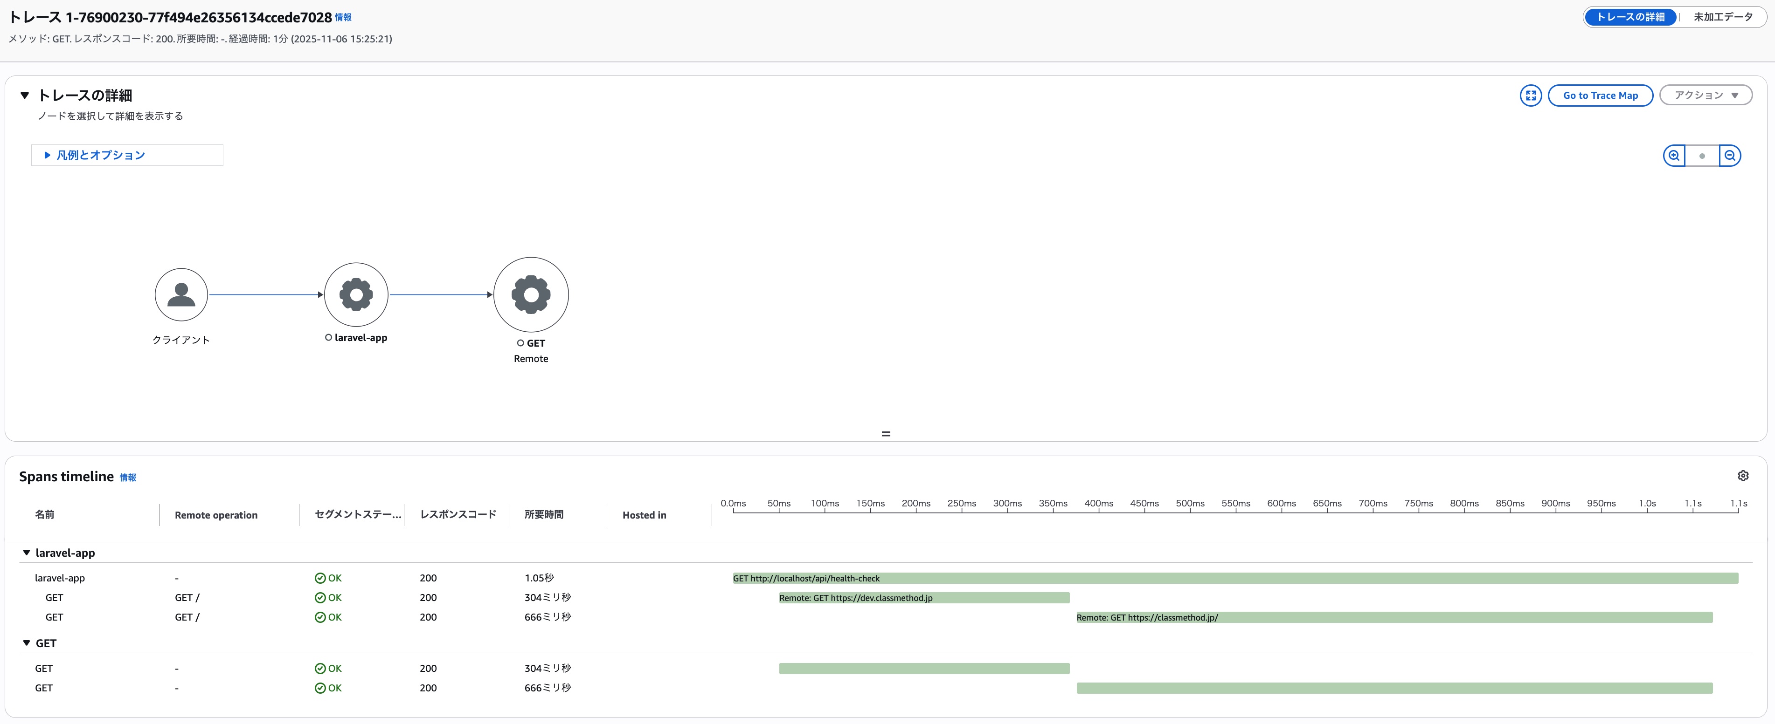Screen dimensions: 1775x724
Task: Open the アクション dropdown menu
Action: [x=1706, y=96]
